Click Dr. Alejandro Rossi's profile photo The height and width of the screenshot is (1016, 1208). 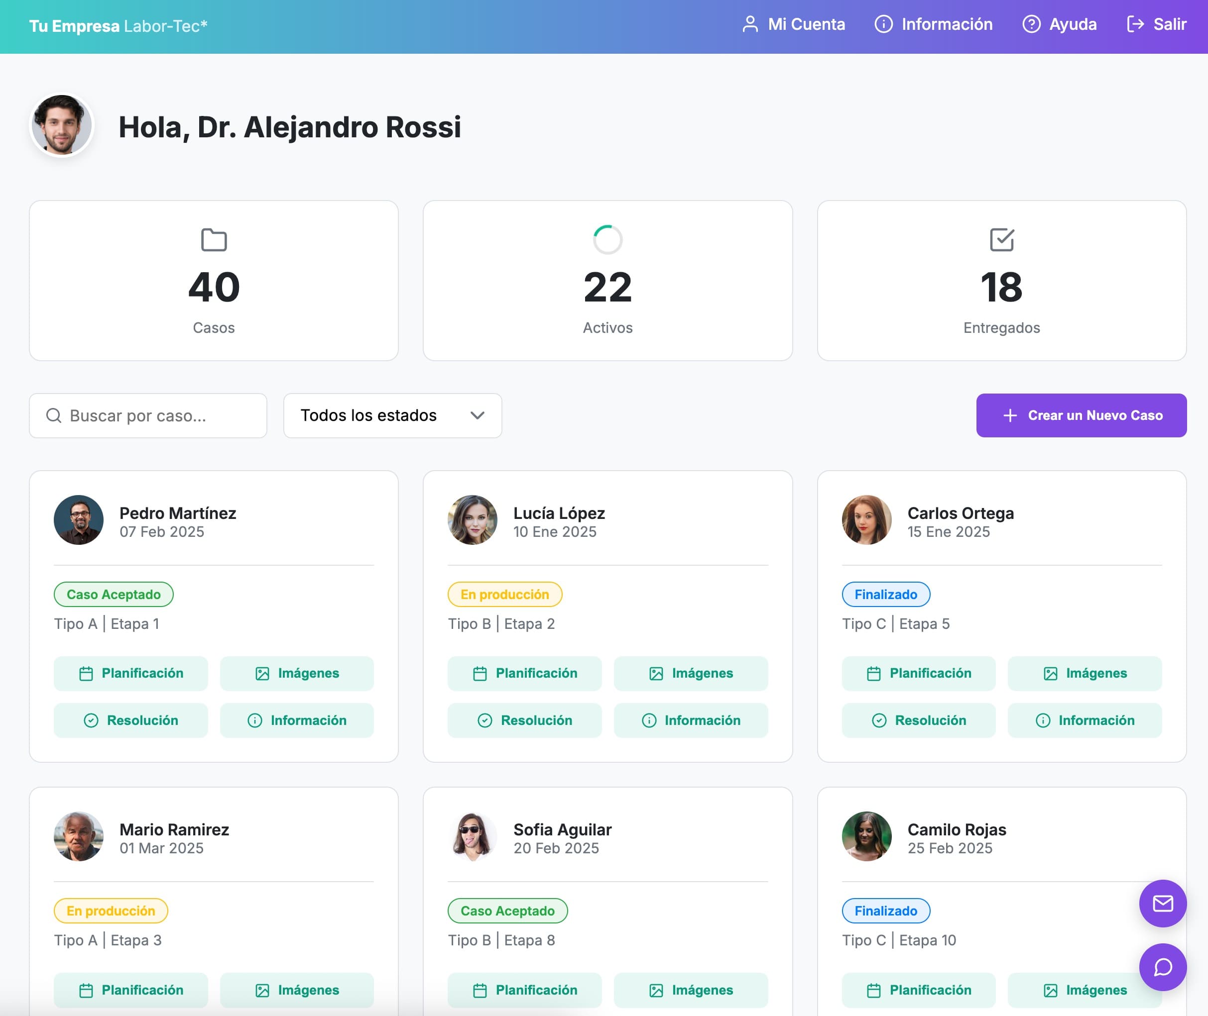pos(62,125)
